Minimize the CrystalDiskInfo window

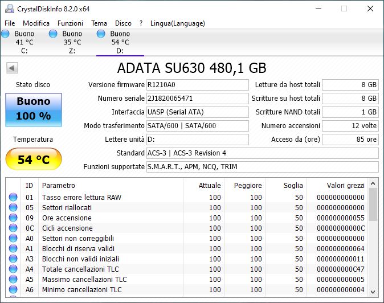click(x=318, y=9)
